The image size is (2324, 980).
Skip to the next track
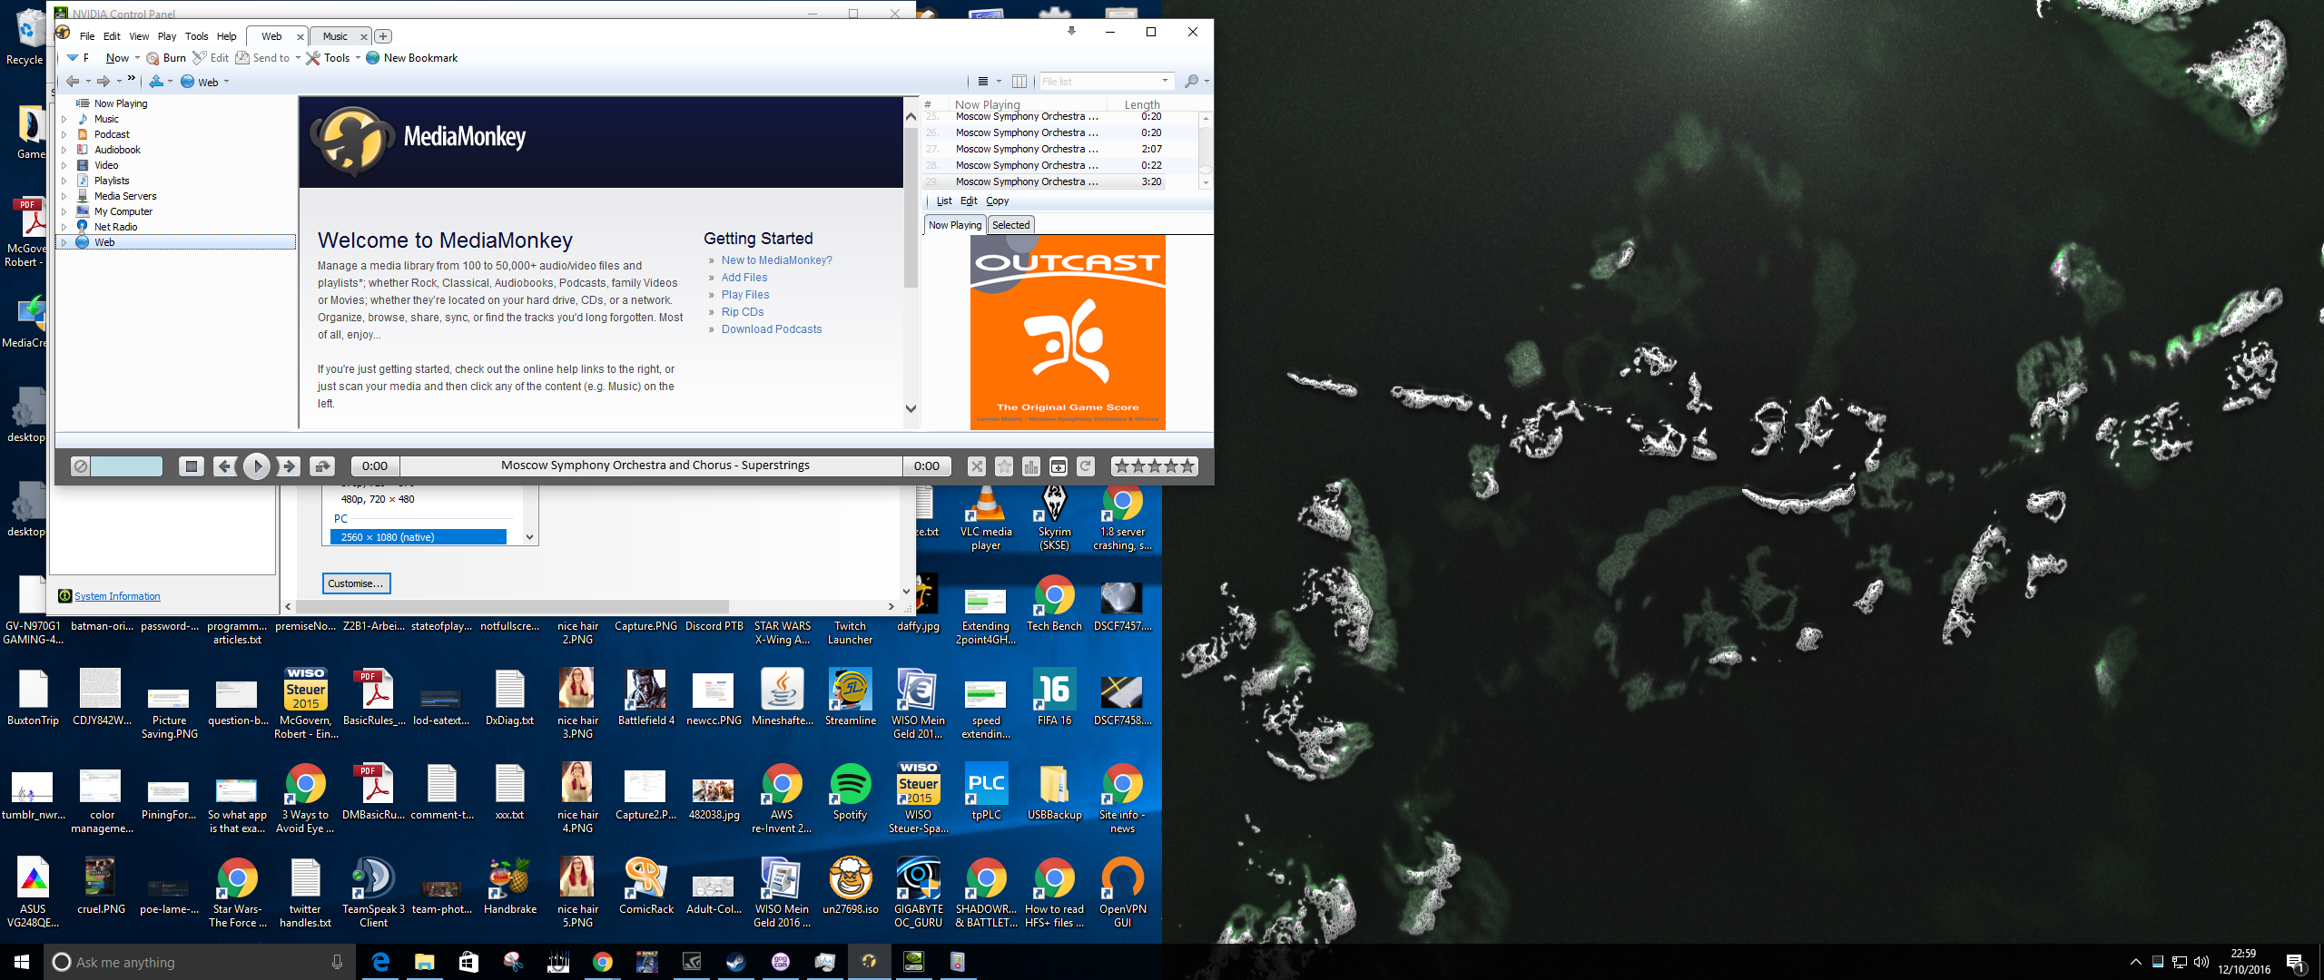point(289,465)
